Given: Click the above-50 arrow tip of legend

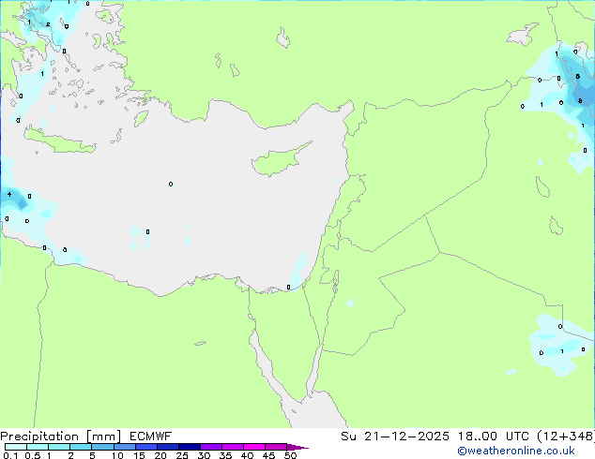Looking at the screenshot, I should click(x=297, y=447).
